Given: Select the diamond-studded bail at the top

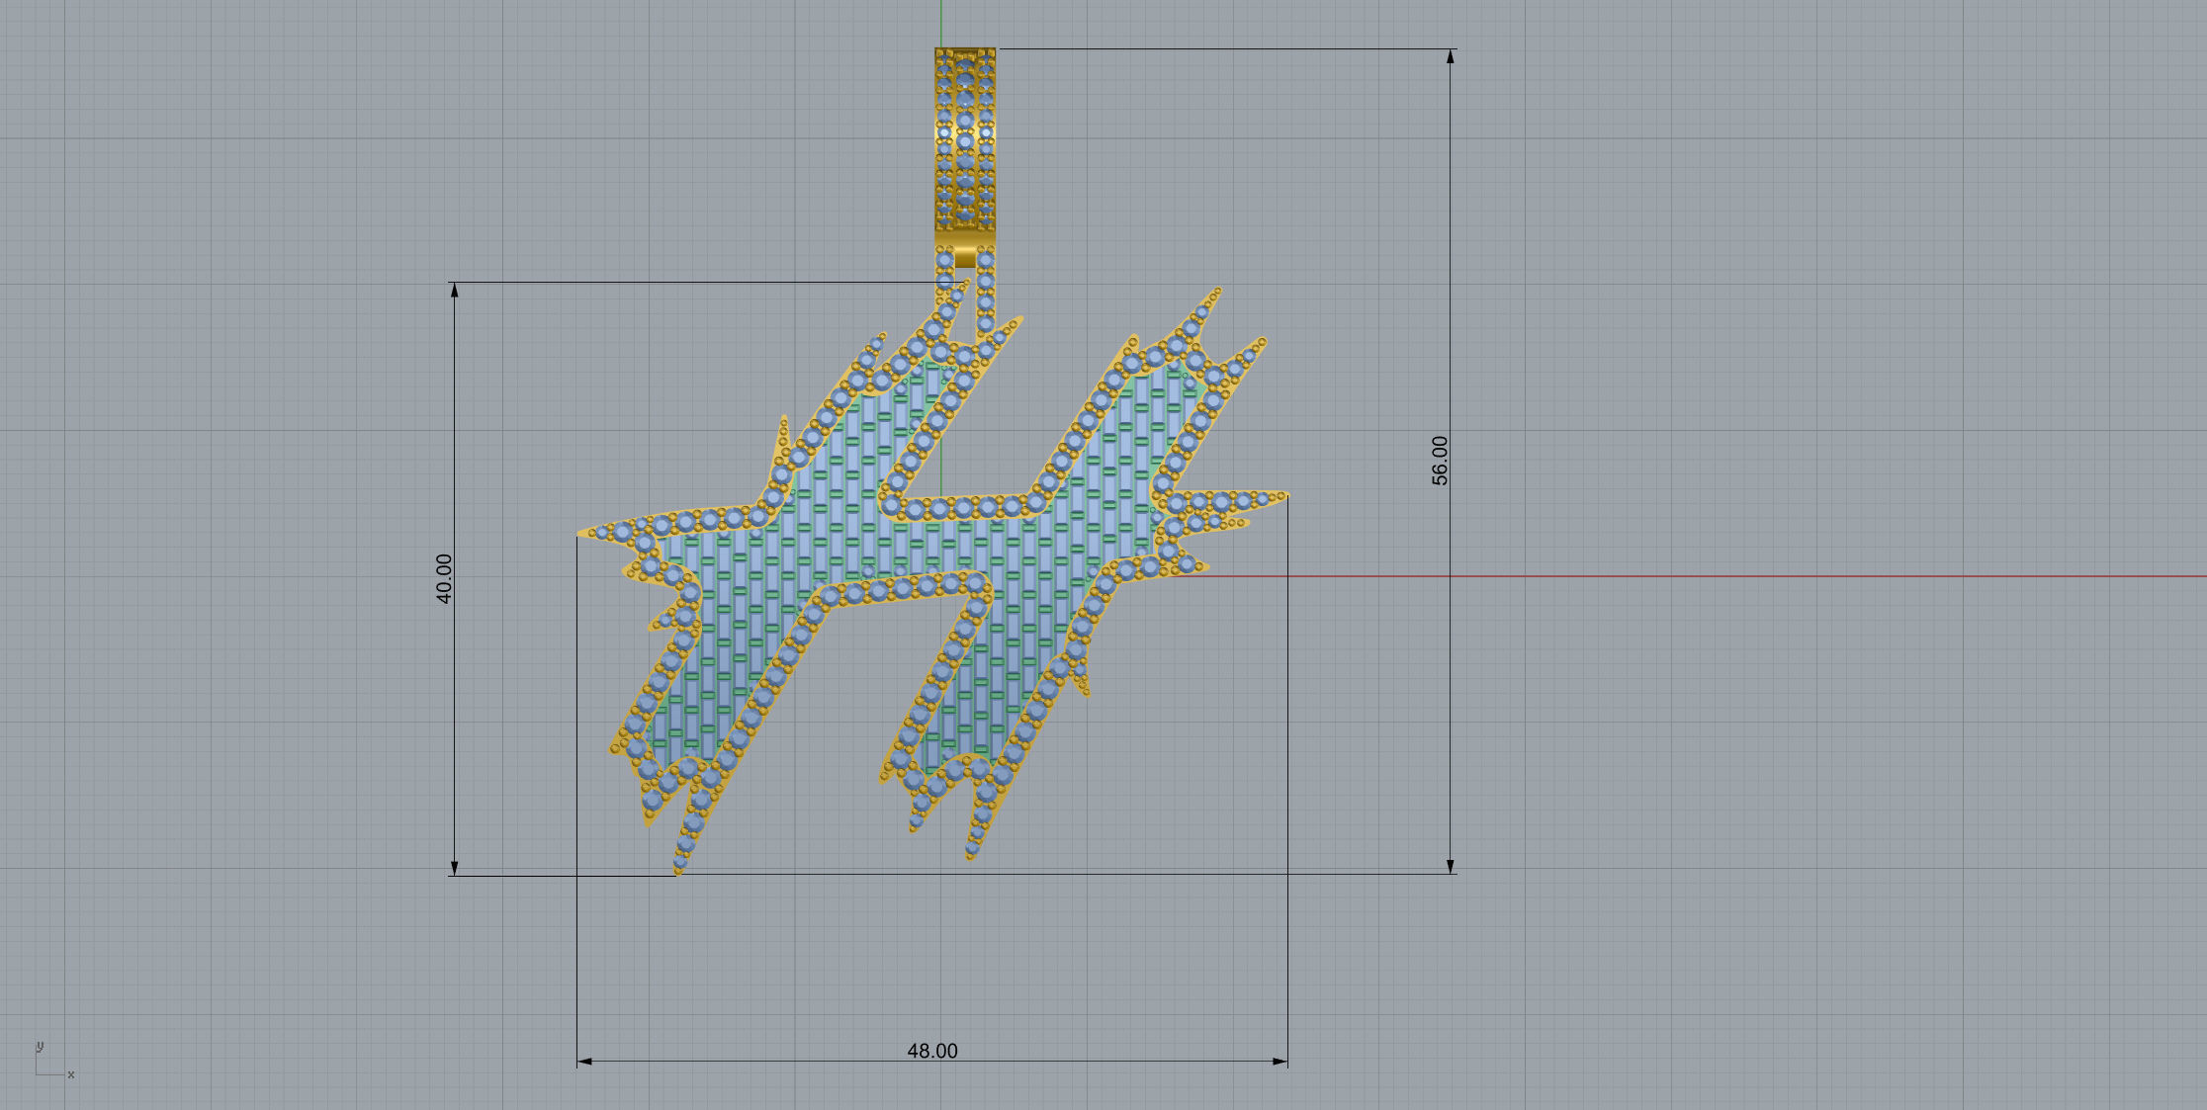Looking at the screenshot, I should point(965,138).
